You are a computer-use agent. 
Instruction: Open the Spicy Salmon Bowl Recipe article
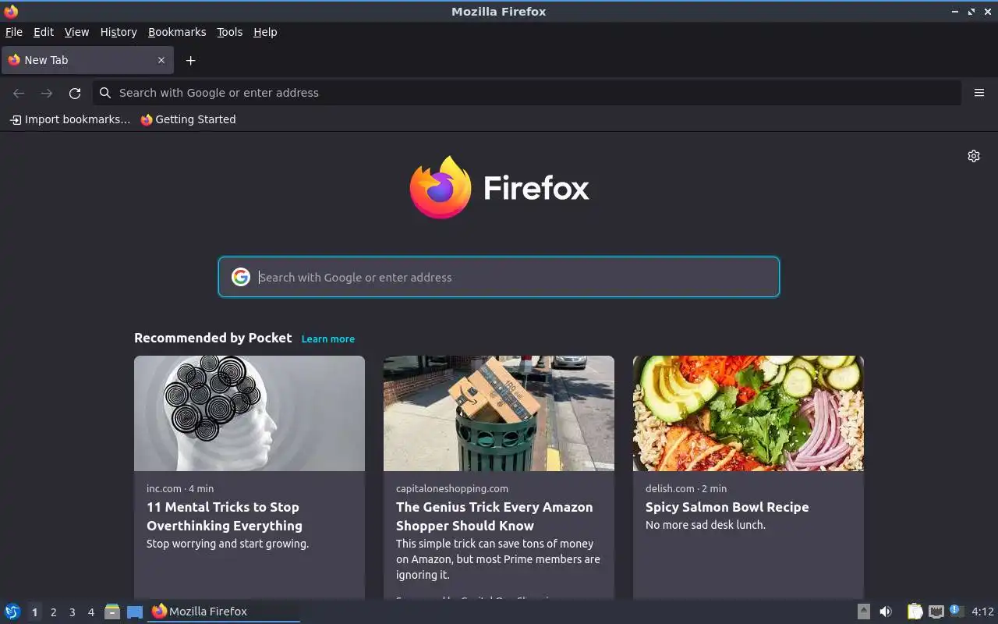[x=727, y=507]
